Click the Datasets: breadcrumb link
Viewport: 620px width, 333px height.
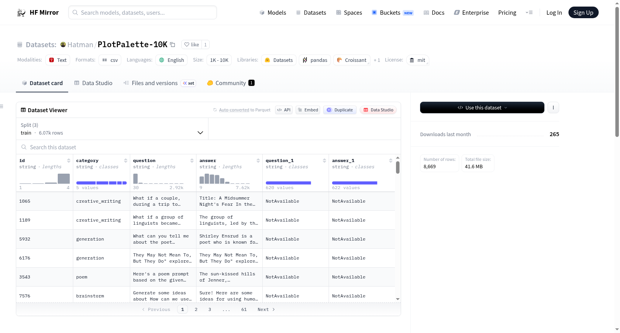click(41, 44)
